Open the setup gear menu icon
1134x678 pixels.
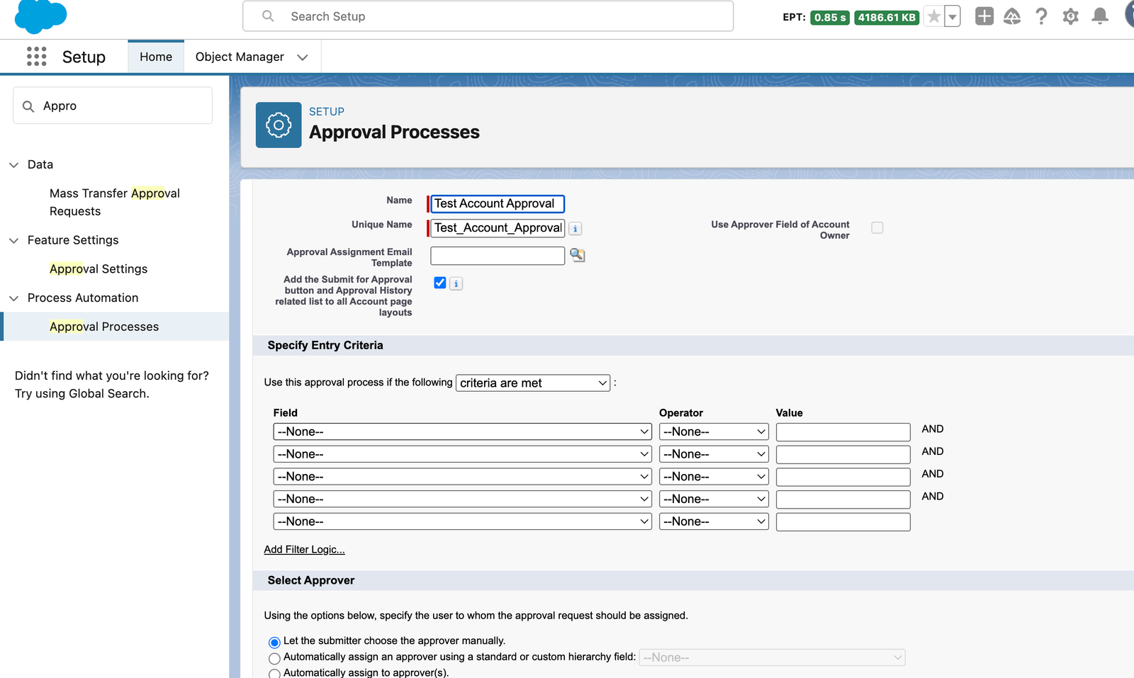tap(1071, 16)
